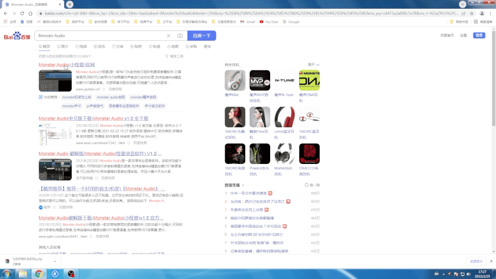
Task: Open the Monster Audio 破解版 怪兽录音软件 result
Action: tap(100, 153)
